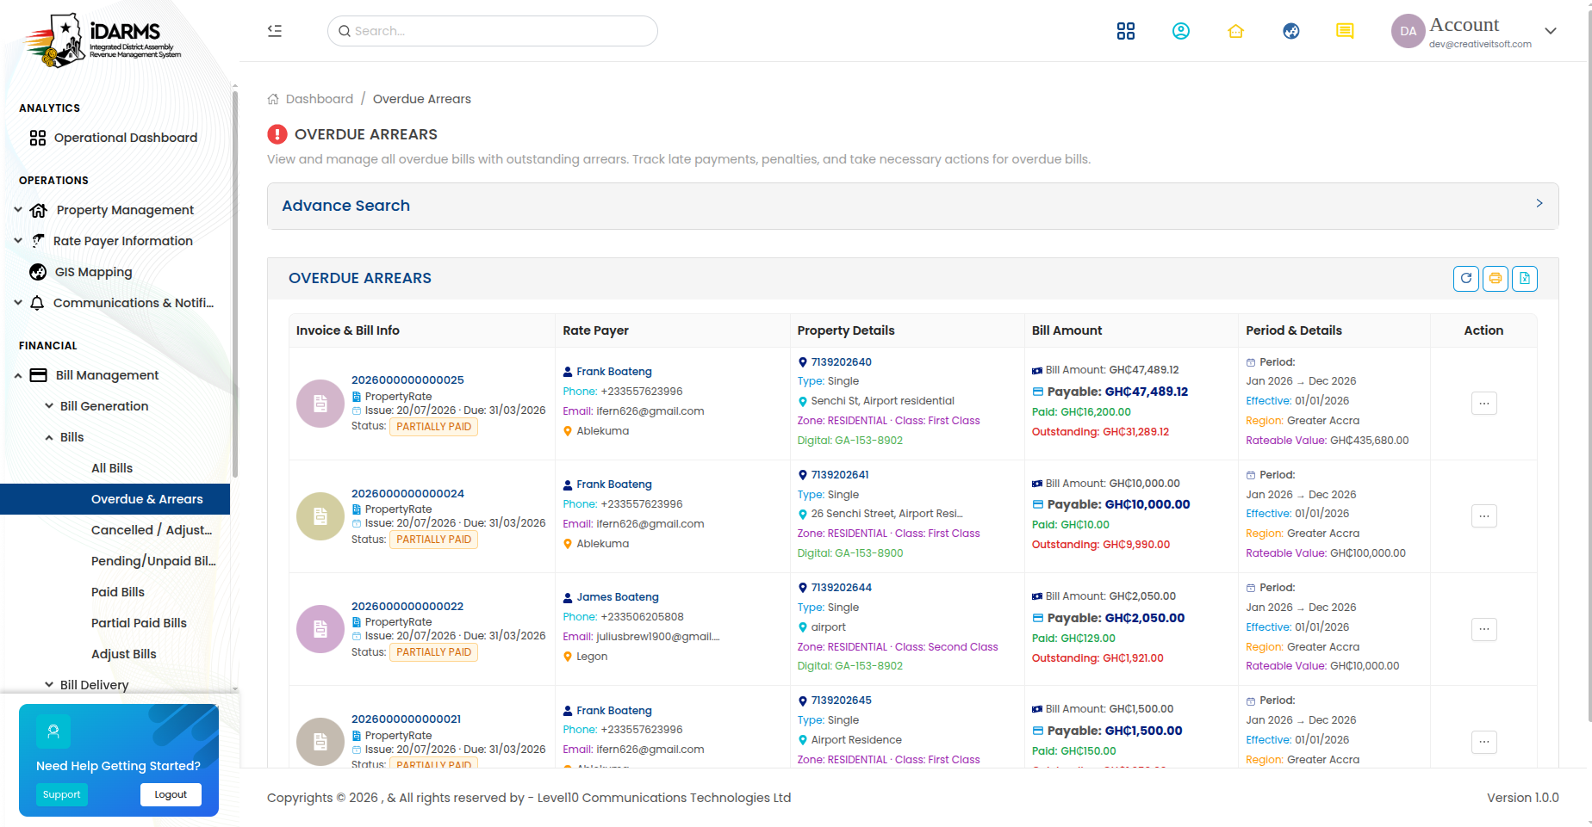Open Cancelled / Adjusted bills page

click(152, 530)
